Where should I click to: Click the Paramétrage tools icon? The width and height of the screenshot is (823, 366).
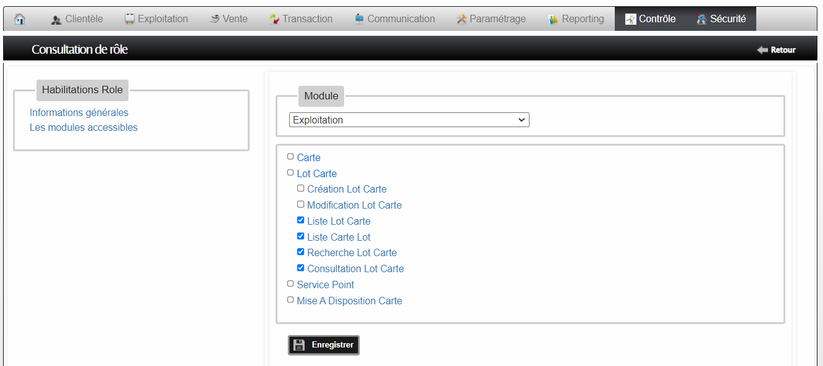[x=461, y=19]
